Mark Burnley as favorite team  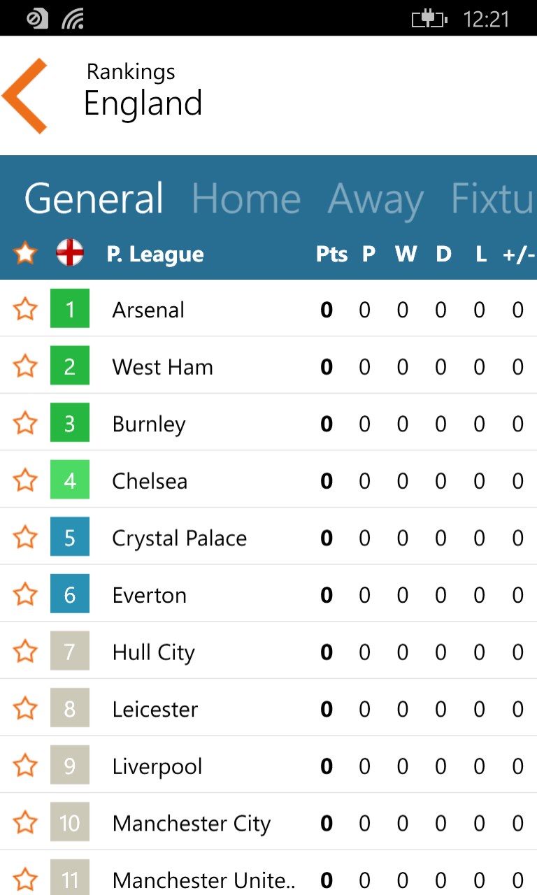[x=25, y=424]
